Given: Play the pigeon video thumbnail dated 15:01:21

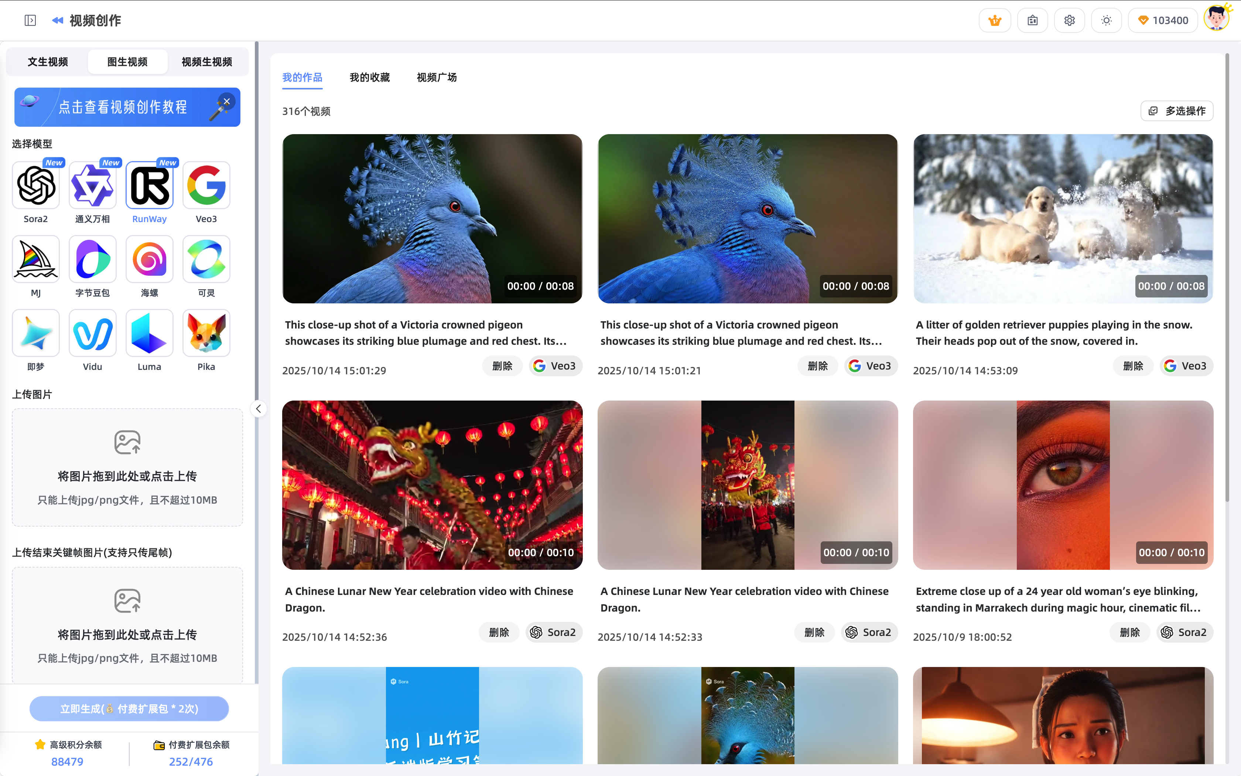Looking at the screenshot, I should pyautogui.click(x=748, y=219).
